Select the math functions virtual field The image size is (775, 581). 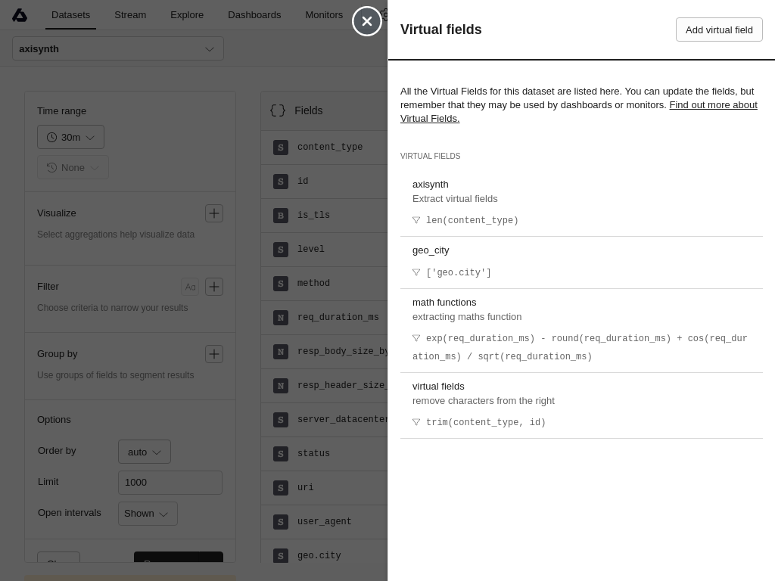pyautogui.click(x=444, y=303)
